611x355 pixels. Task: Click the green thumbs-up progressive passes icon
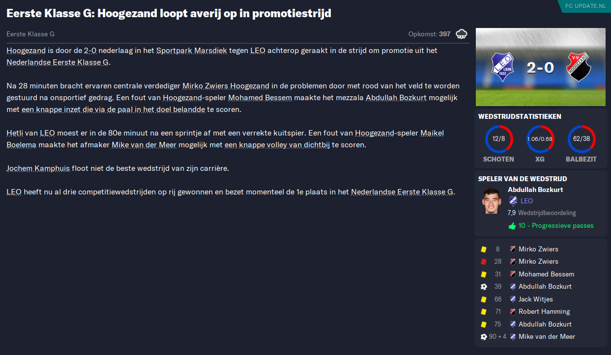pyautogui.click(x=512, y=226)
